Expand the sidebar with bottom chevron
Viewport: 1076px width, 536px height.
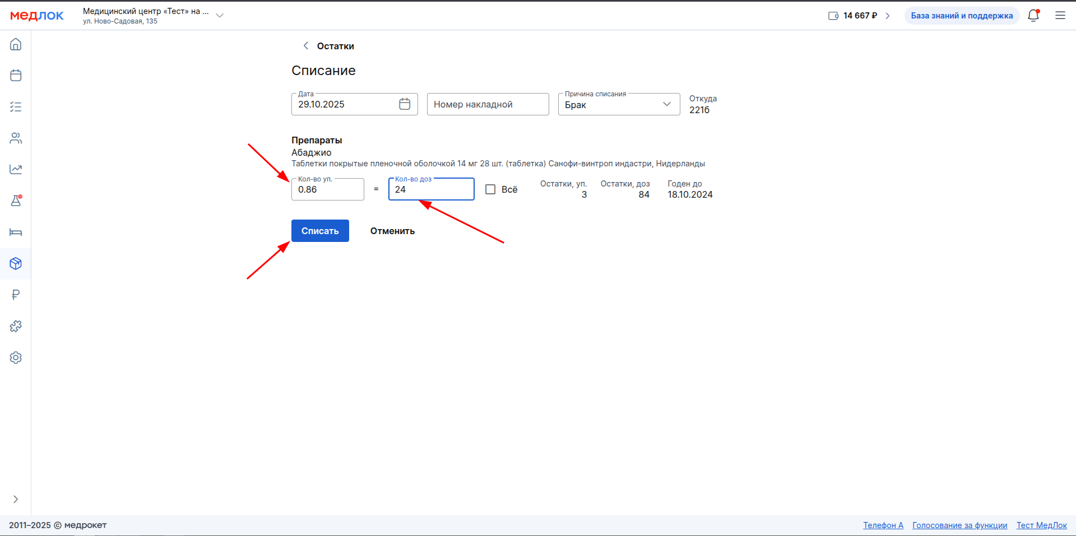click(x=16, y=499)
